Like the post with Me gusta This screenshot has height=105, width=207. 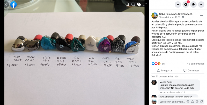[x=165, y=70]
